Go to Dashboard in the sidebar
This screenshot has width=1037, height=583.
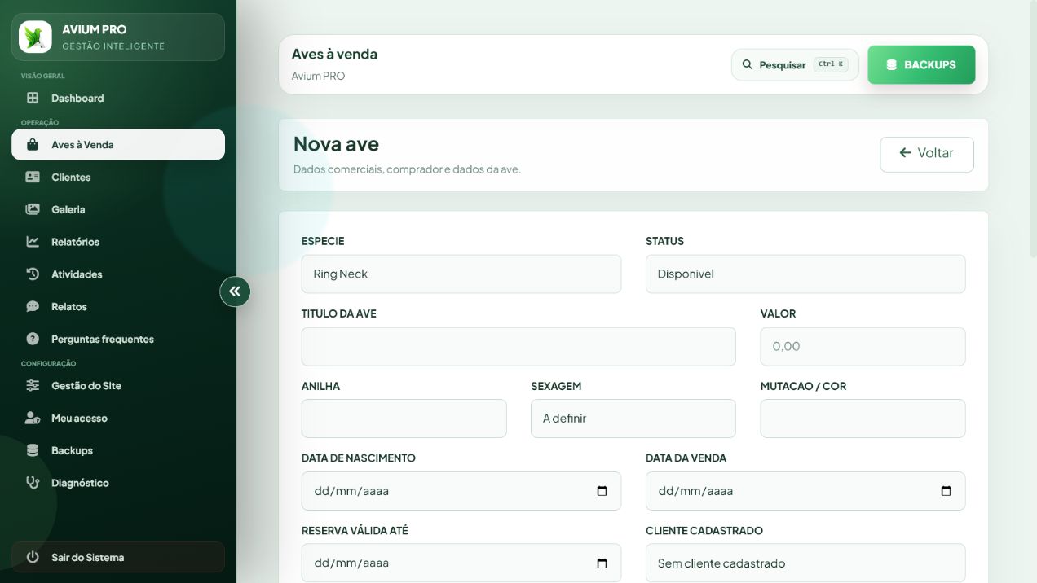tap(118, 98)
